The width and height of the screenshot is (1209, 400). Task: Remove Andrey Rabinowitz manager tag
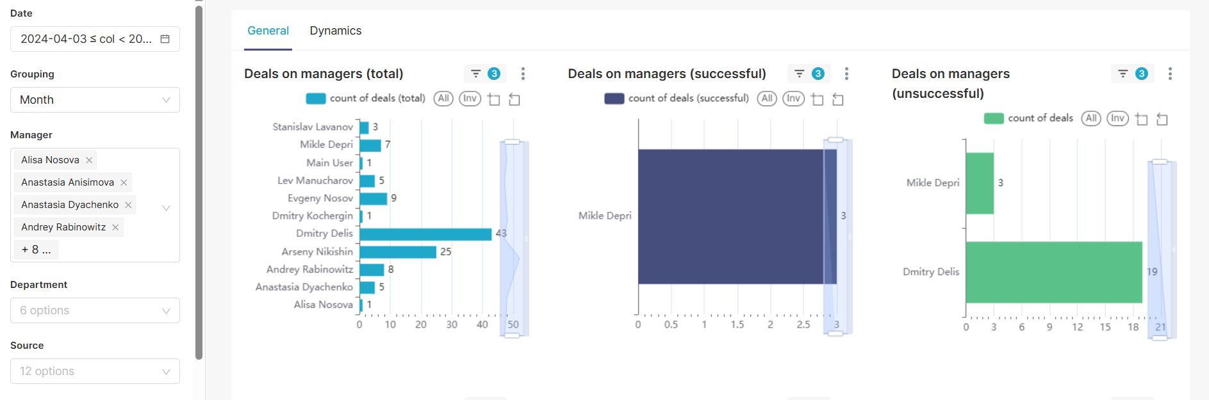pos(115,227)
